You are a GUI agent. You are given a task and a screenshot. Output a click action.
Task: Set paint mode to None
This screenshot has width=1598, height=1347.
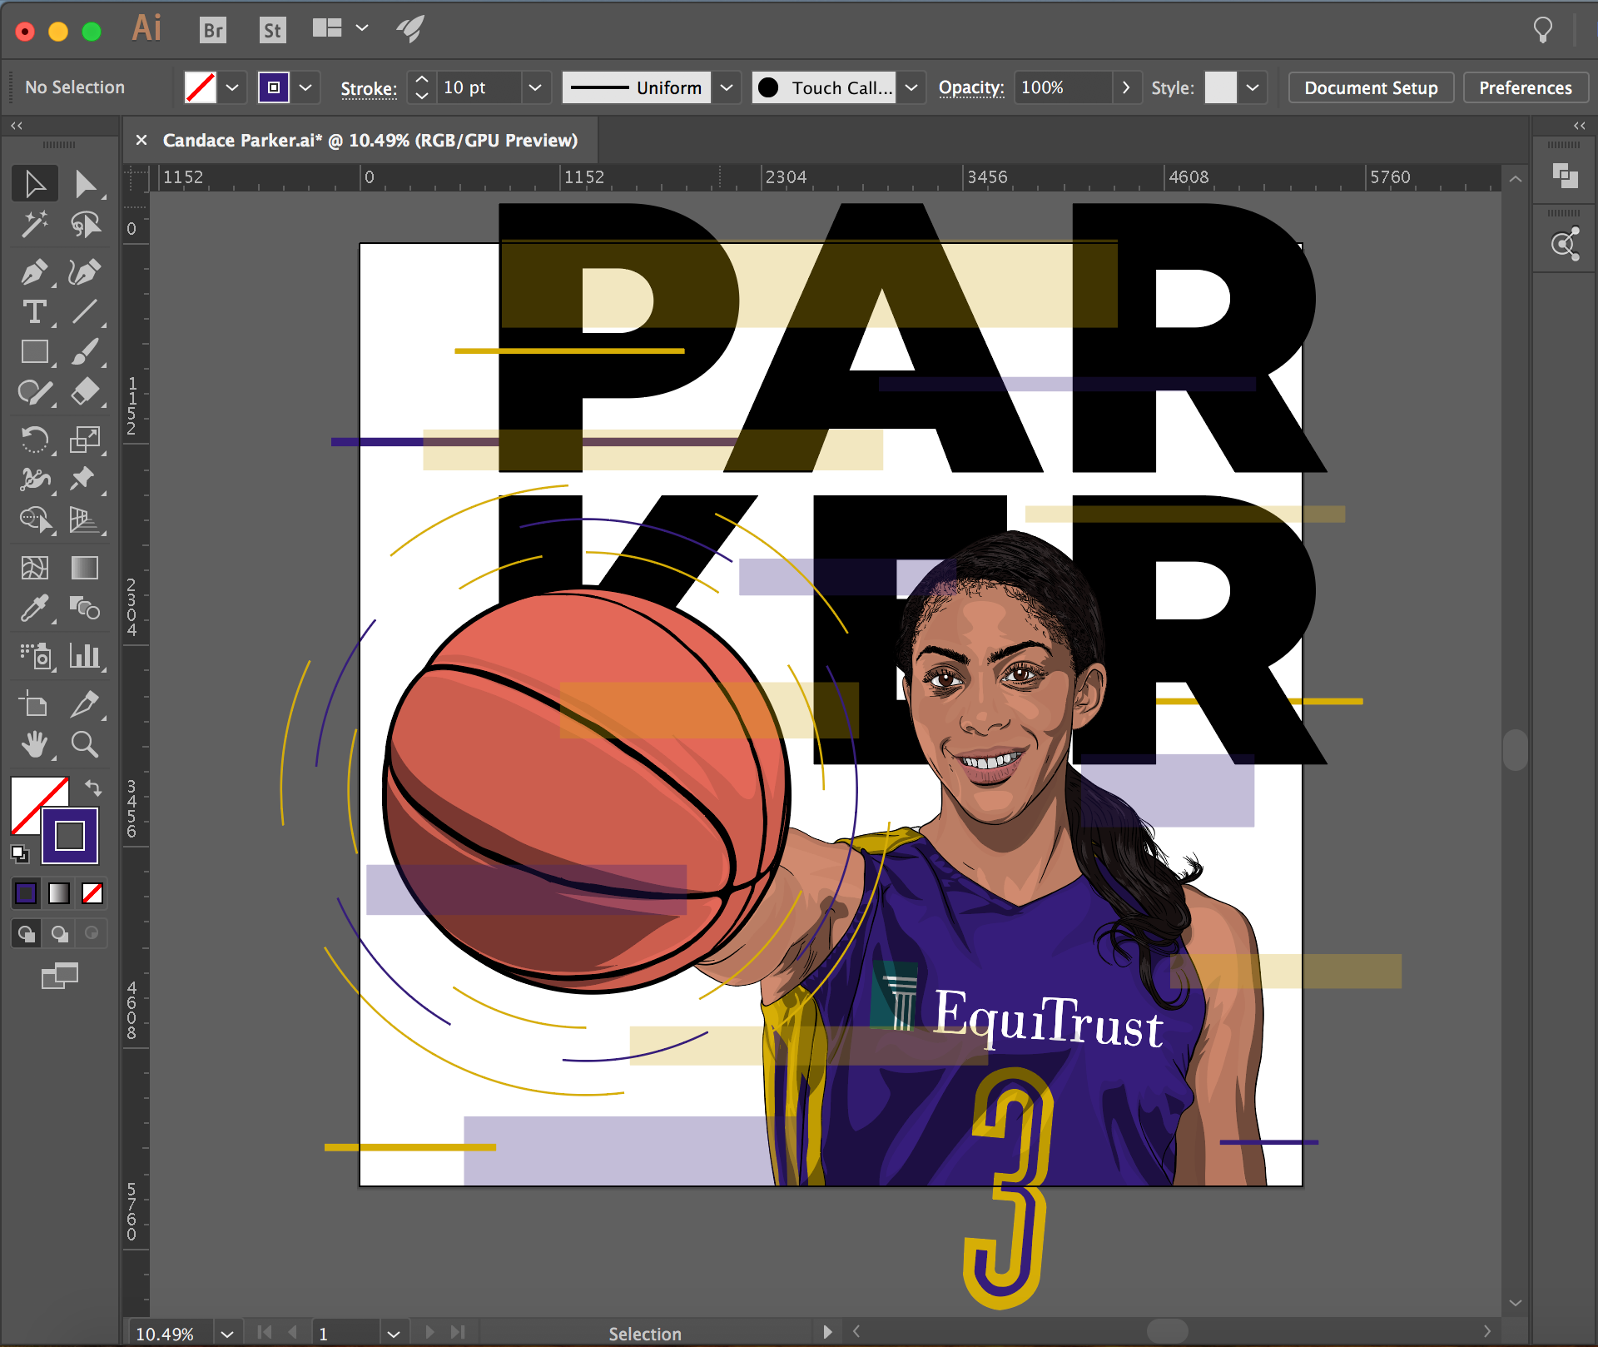pos(92,893)
